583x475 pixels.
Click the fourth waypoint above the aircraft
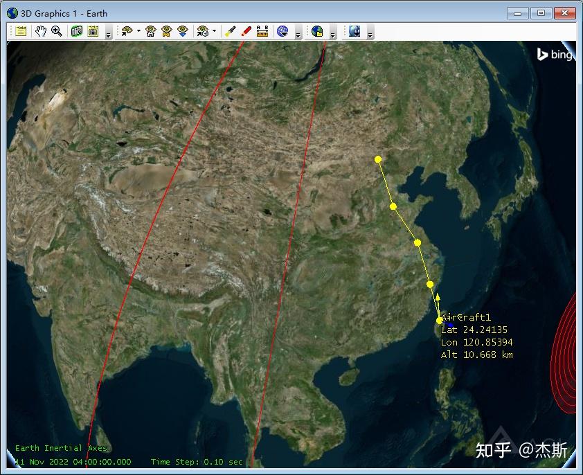(430, 285)
